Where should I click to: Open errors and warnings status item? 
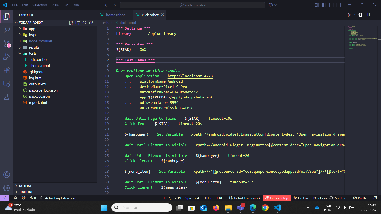(29, 198)
